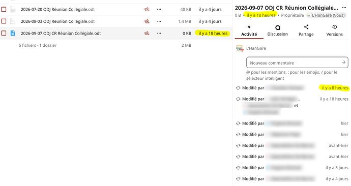The width and height of the screenshot is (351, 186).
Task: Switch to the Versions tab
Action: click(334, 31)
